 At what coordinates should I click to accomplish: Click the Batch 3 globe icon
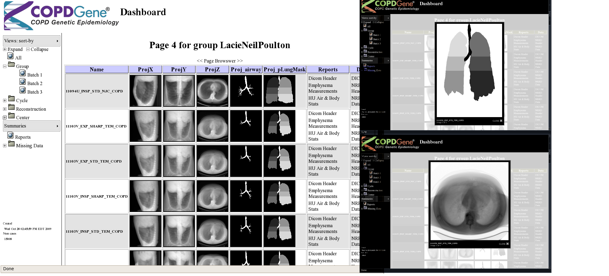(23, 90)
